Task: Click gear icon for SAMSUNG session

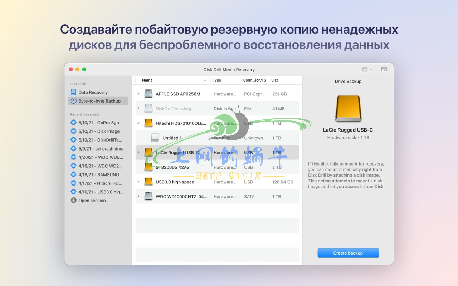Action: 73,174
